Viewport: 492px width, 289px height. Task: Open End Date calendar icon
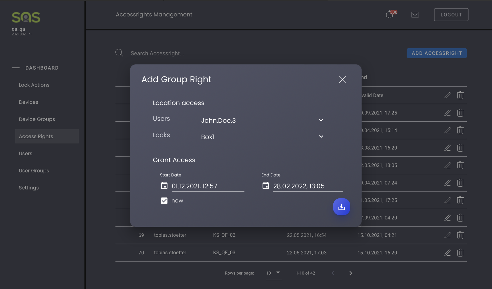pyautogui.click(x=265, y=186)
